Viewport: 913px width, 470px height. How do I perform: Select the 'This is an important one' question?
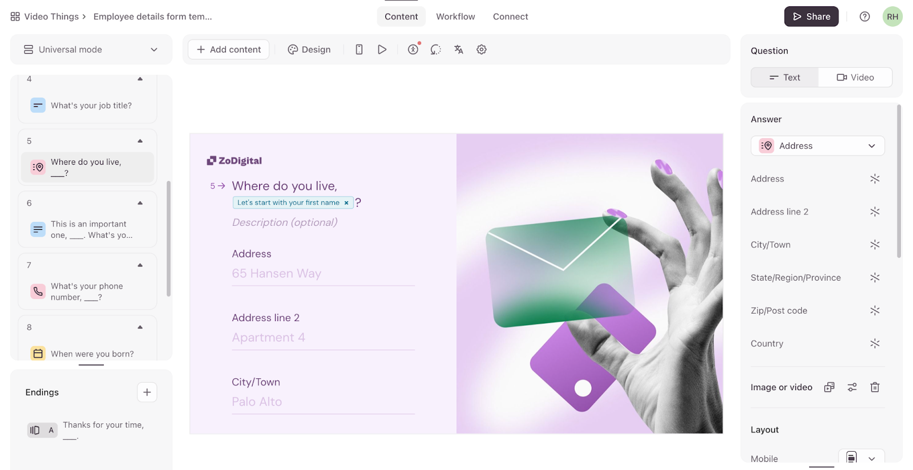(88, 229)
